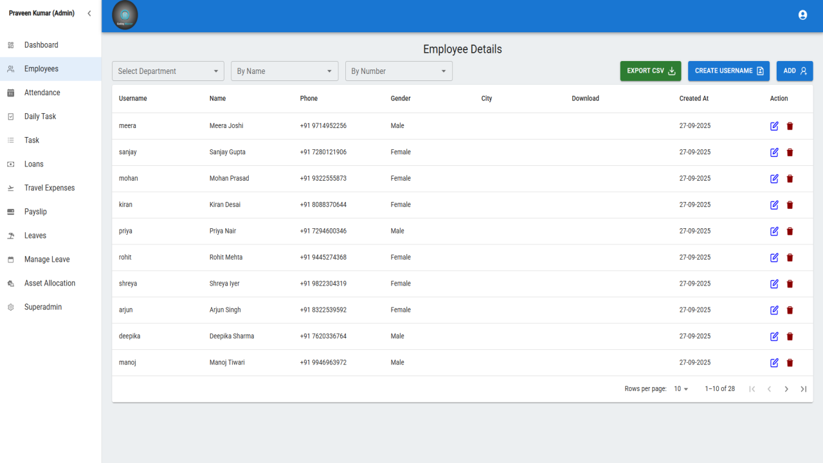823x463 pixels.
Task: Open Manage Leave page
Action: pos(51,259)
